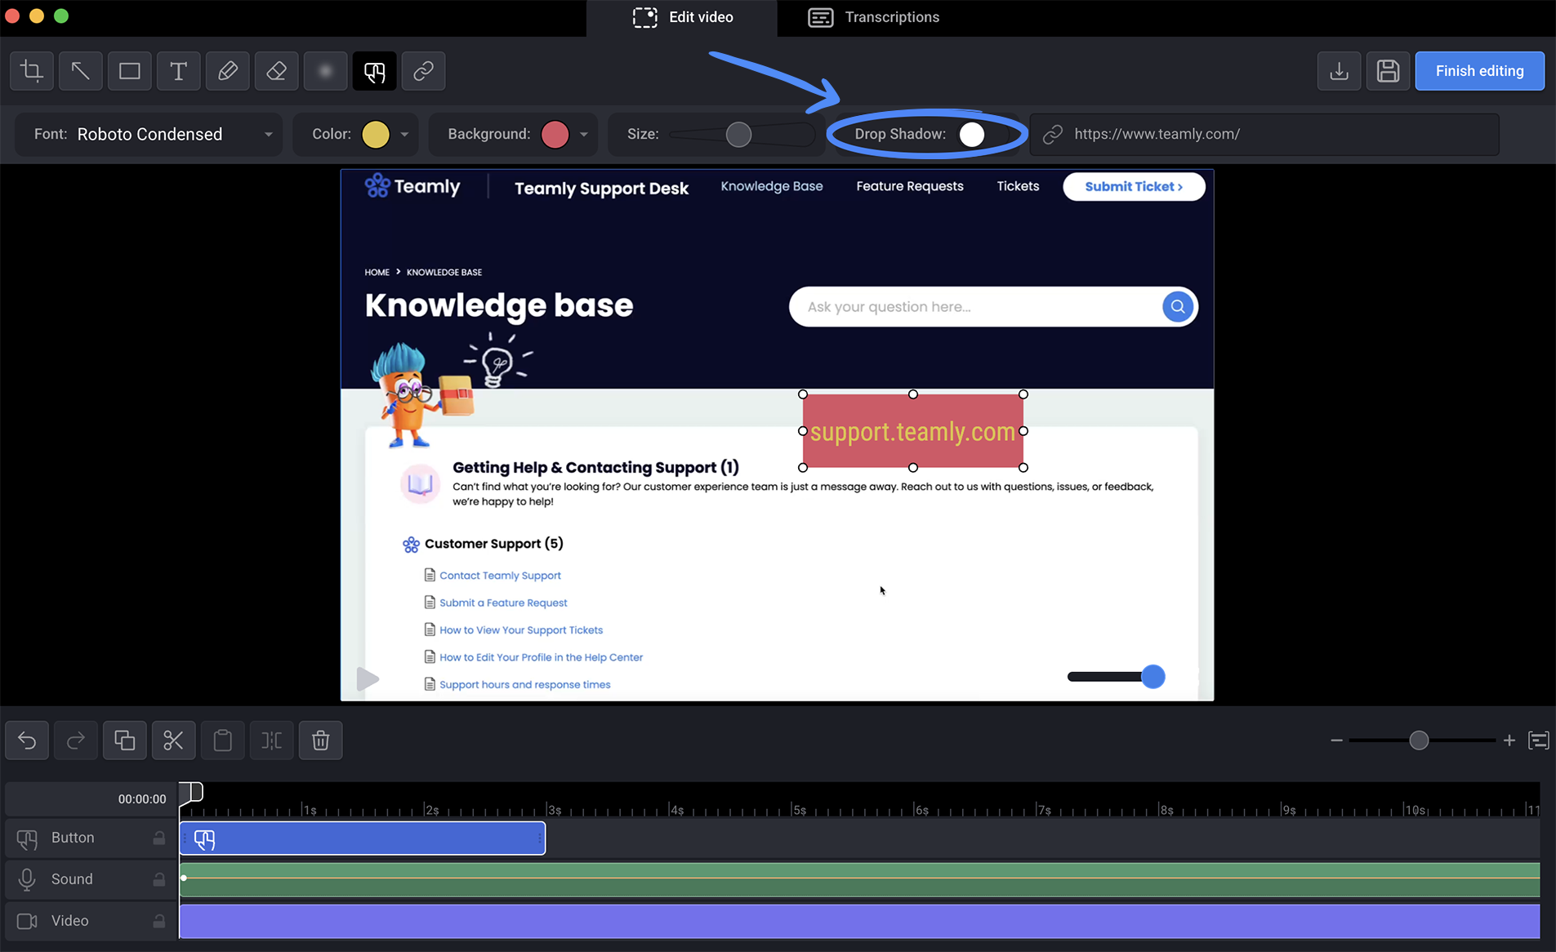Click the Teamly logo in preview
This screenshot has height=952, width=1556.
[412, 186]
